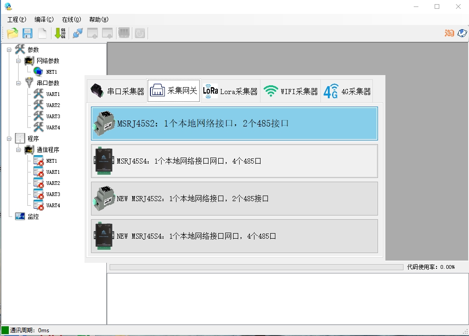Click the wrench icon beside 参数

(20, 49)
